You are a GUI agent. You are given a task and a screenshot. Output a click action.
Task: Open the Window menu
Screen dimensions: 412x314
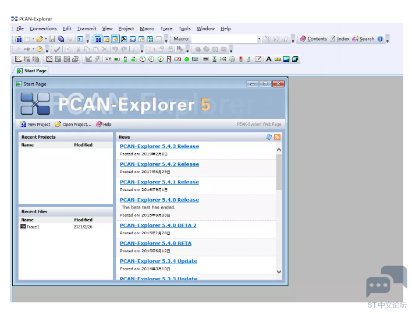pyautogui.click(x=205, y=29)
